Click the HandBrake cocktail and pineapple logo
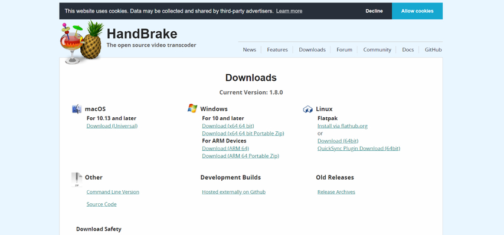This screenshot has height=235, width=504. click(82, 42)
